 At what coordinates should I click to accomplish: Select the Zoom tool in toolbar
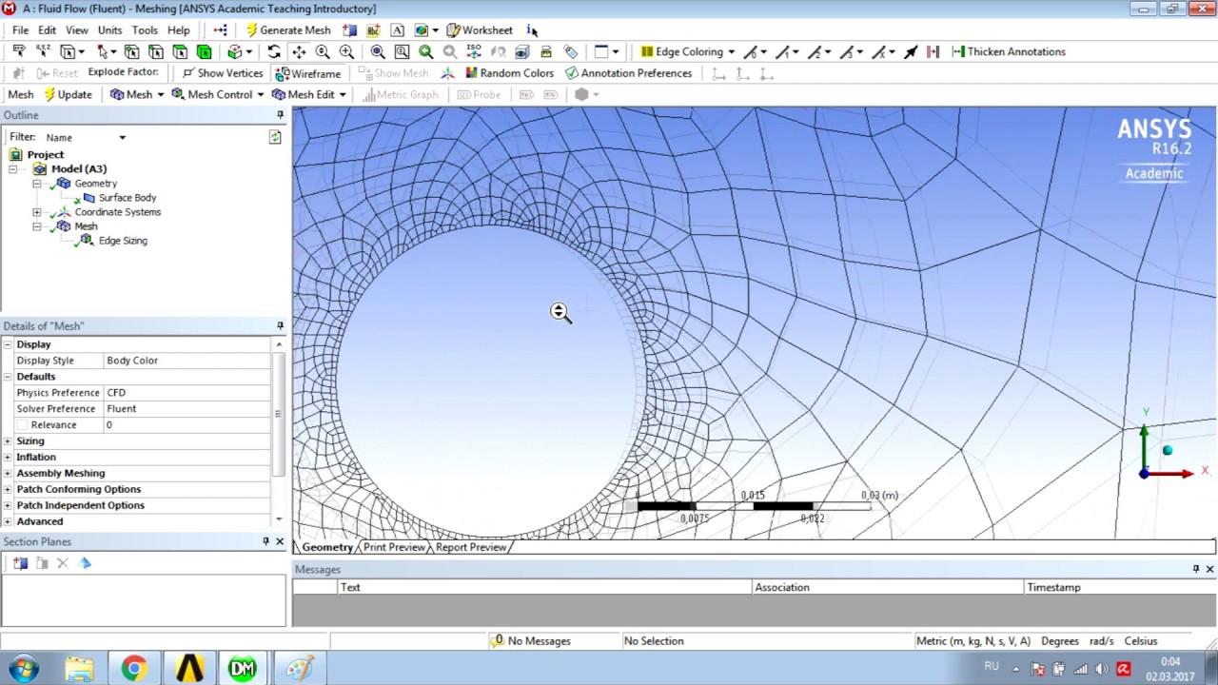click(323, 51)
